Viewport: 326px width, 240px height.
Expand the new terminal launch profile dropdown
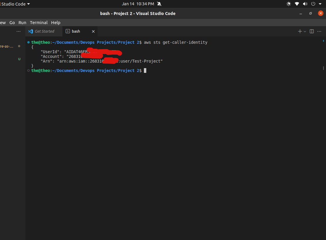pyautogui.click(x=305, y=31)
